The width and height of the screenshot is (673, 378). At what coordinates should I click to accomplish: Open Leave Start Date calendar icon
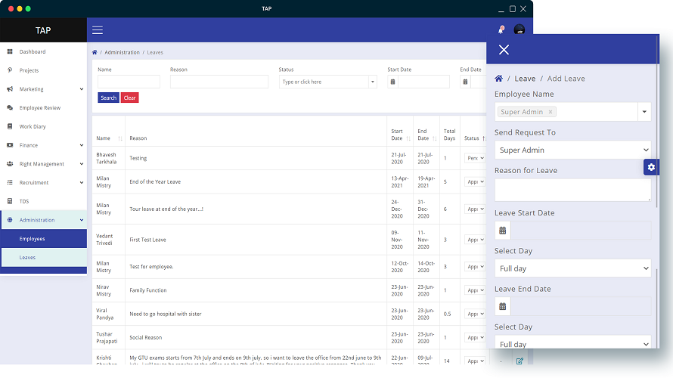pyautogui.click(x=503, y=231)
